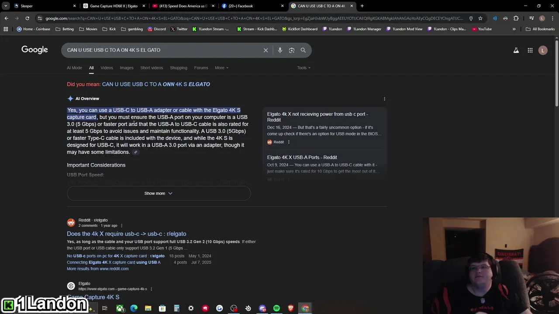Open AI Overview three-dot options
The image size is (559, 314).
tap(384, 99)
